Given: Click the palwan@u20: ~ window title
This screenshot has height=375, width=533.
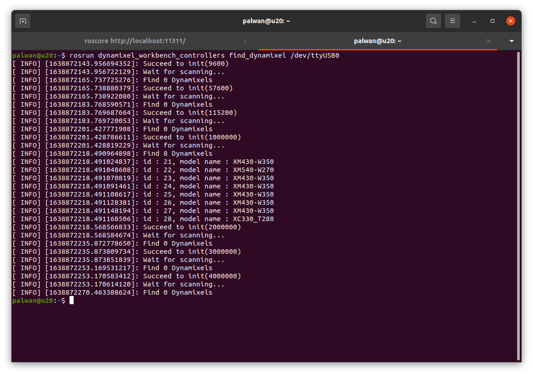Looking at the screenshot, I should [266, 20].
